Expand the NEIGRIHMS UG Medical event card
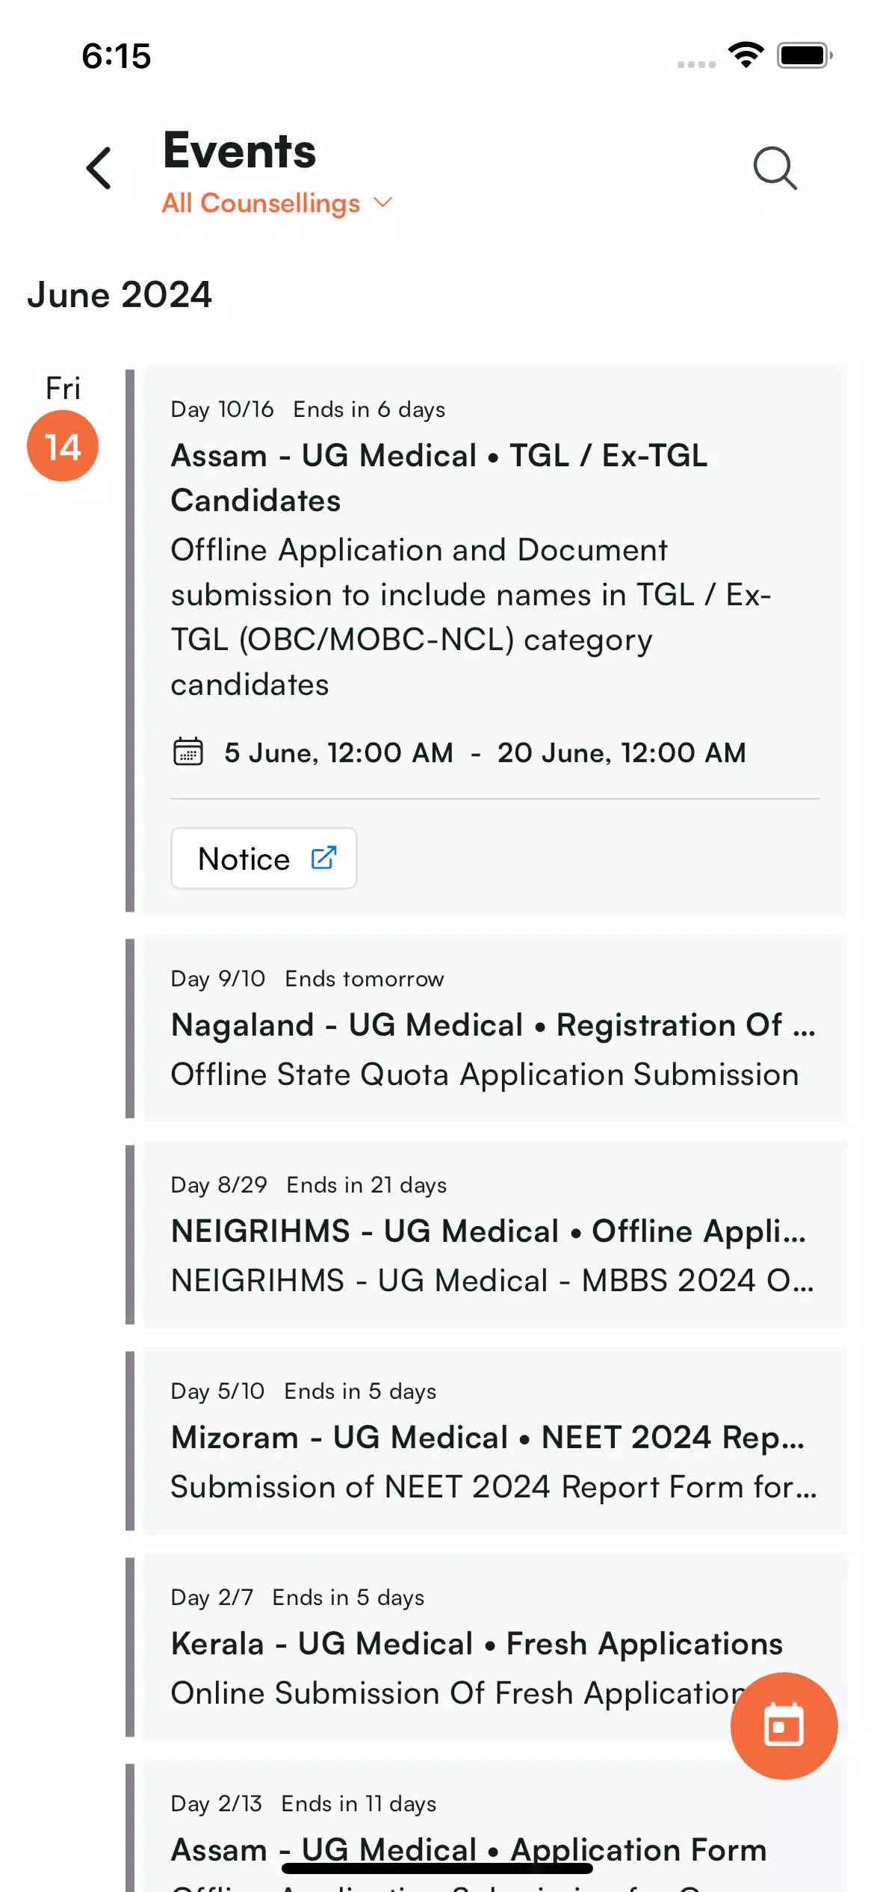This screenshot has width=874, height=1892. tap(495, 1234)
